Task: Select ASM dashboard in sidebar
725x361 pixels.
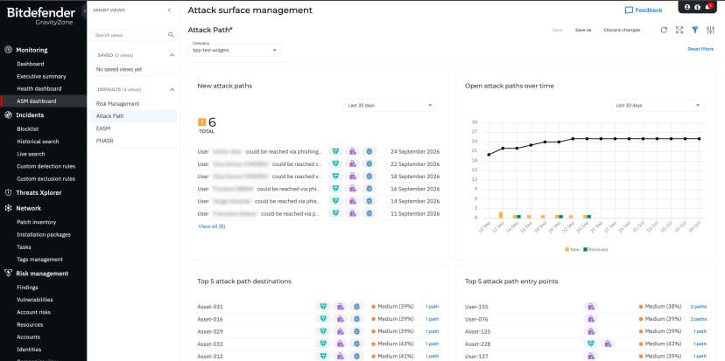Action: tap(37, 101)
